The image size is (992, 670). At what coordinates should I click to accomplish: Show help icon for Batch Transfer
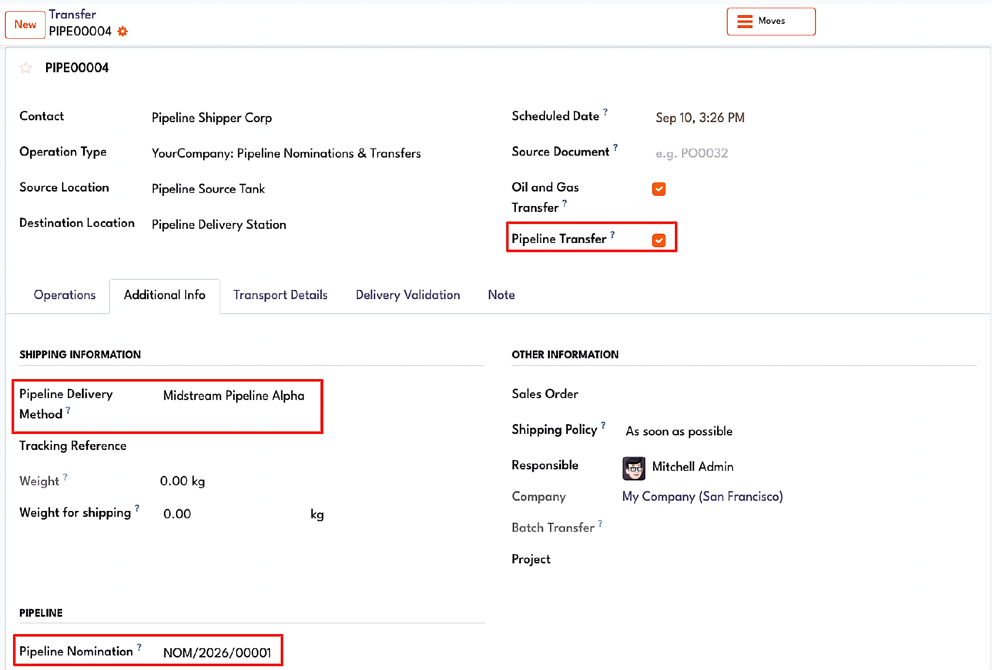[x=600, y=524]
